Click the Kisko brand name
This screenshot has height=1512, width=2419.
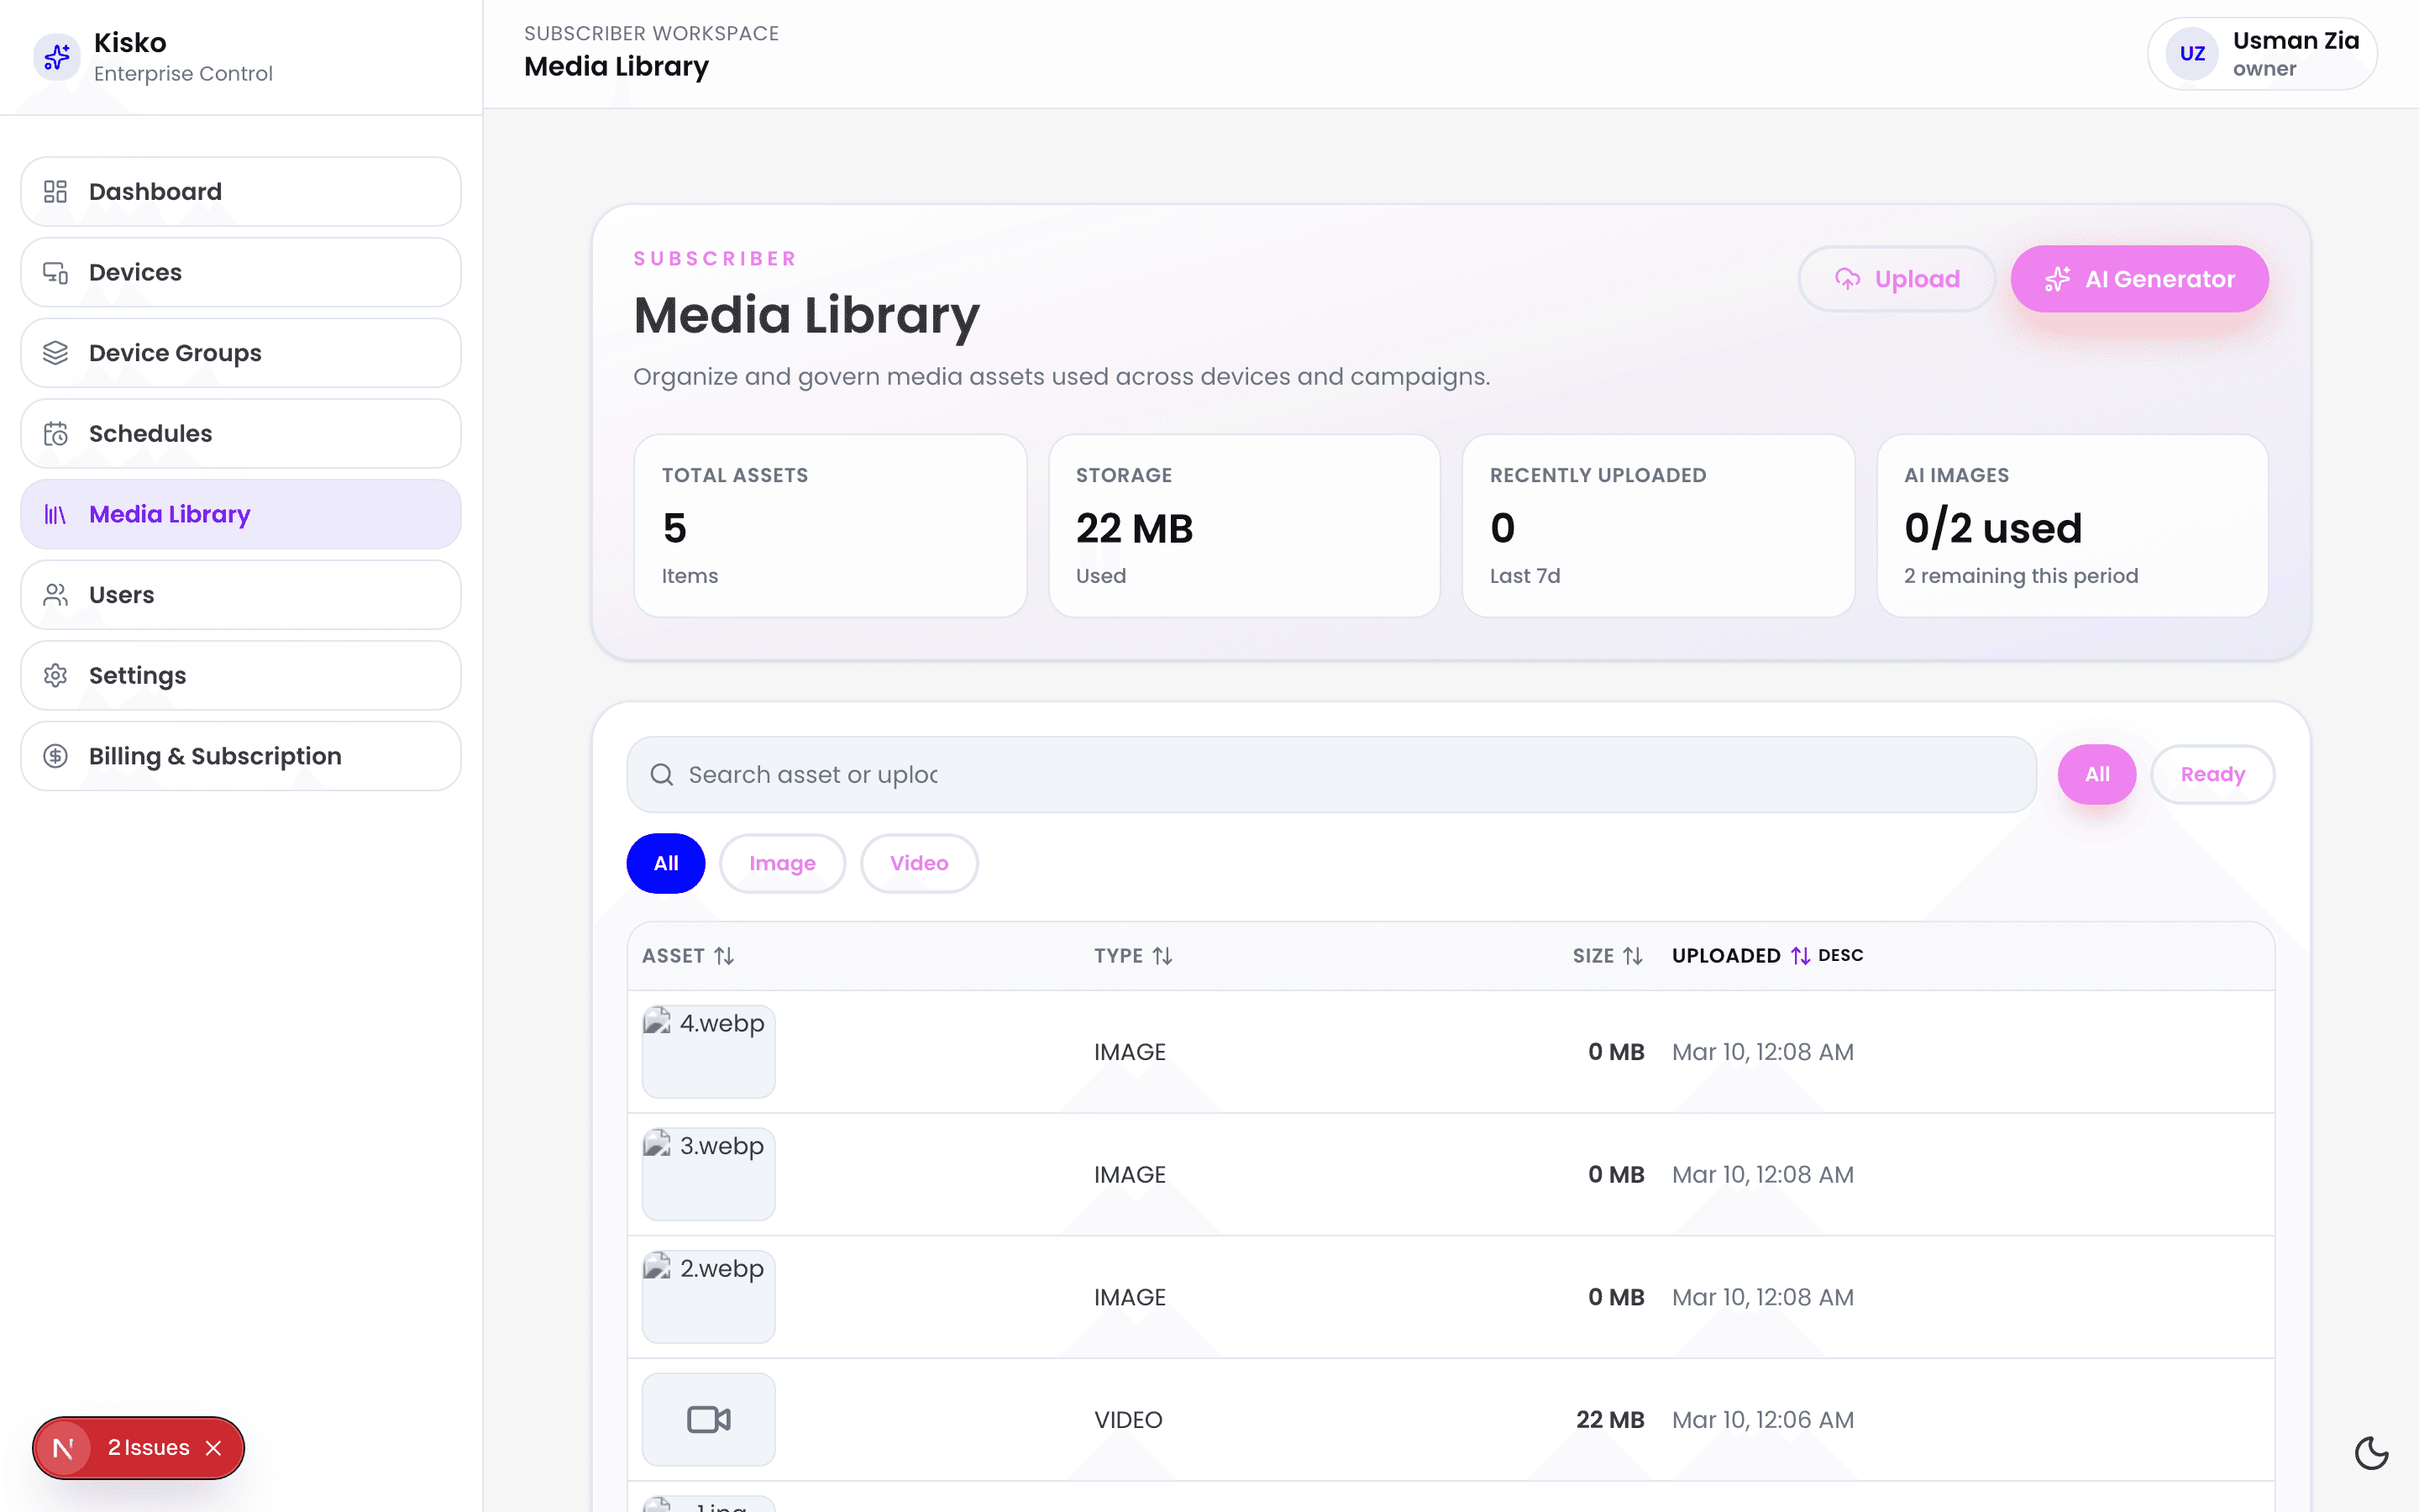click(130, 42)
